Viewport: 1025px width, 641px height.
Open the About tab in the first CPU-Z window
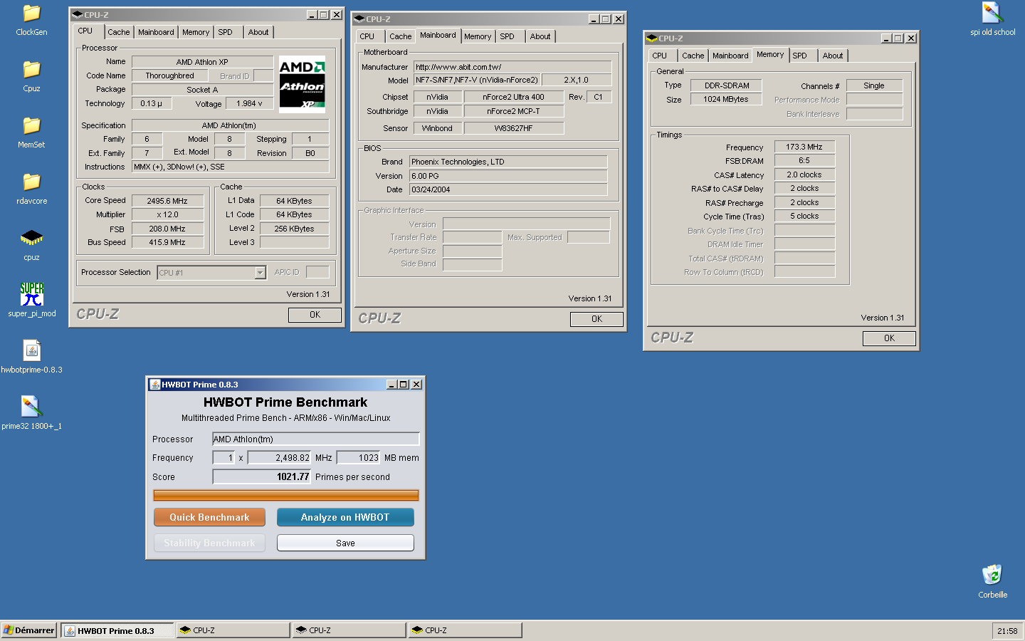pyautogui.click(x=258, y=32)
